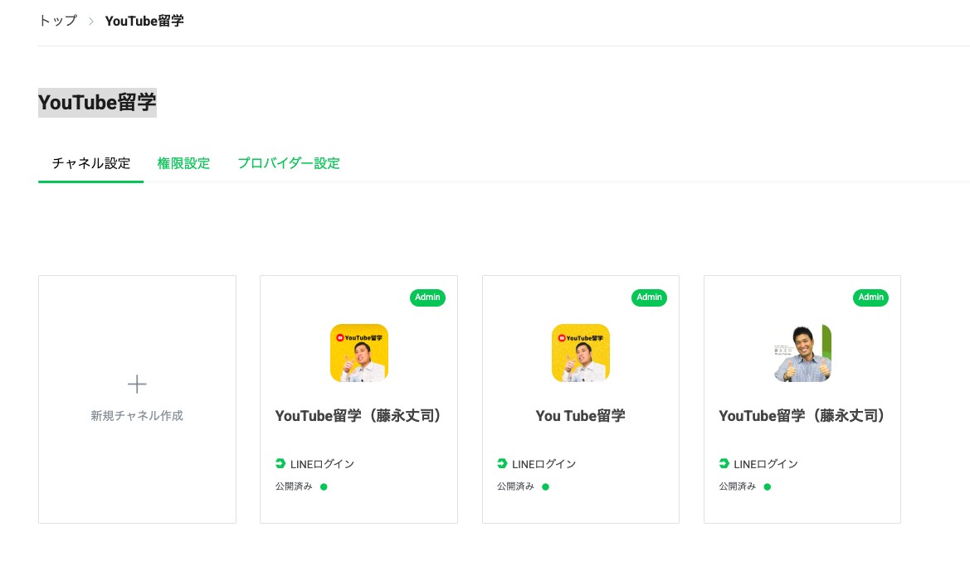Open the You Tube留学 channel thumbnail
This screenshot has height=561, width=970.
tap(580, 353)
